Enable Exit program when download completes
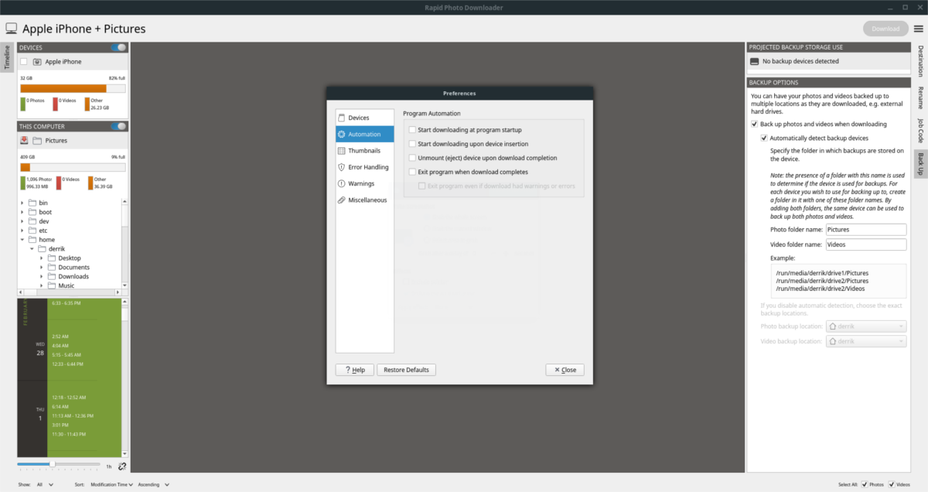This screenshot has width=928, height=492. click(x=413, y=172)
